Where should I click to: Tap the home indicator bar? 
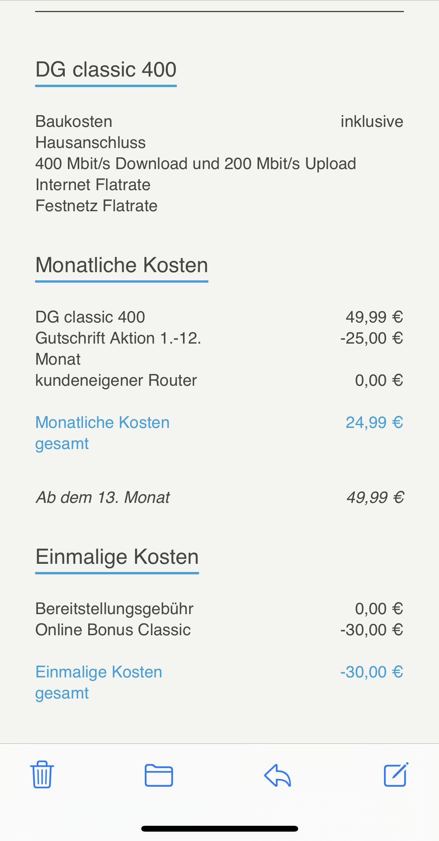point(220,829)
